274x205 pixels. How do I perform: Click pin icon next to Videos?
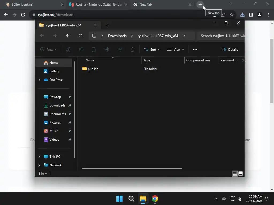click(x=70, y=140)
